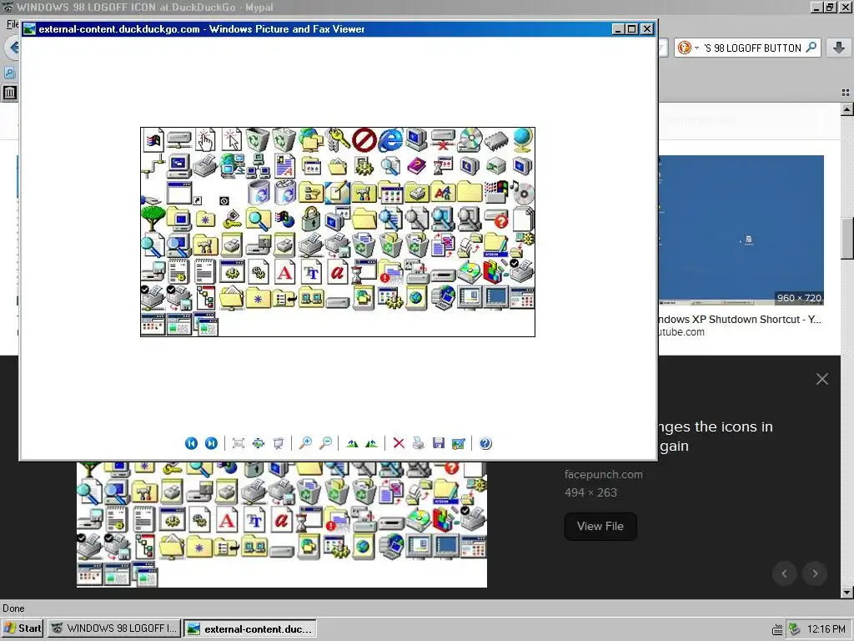The width and height of the screenshot is (854, 641).
Task: Open the Mypal downloads arrow button
Action: (x=839, y=48)
